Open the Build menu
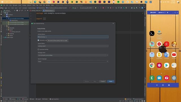 (x=34, y=5)
